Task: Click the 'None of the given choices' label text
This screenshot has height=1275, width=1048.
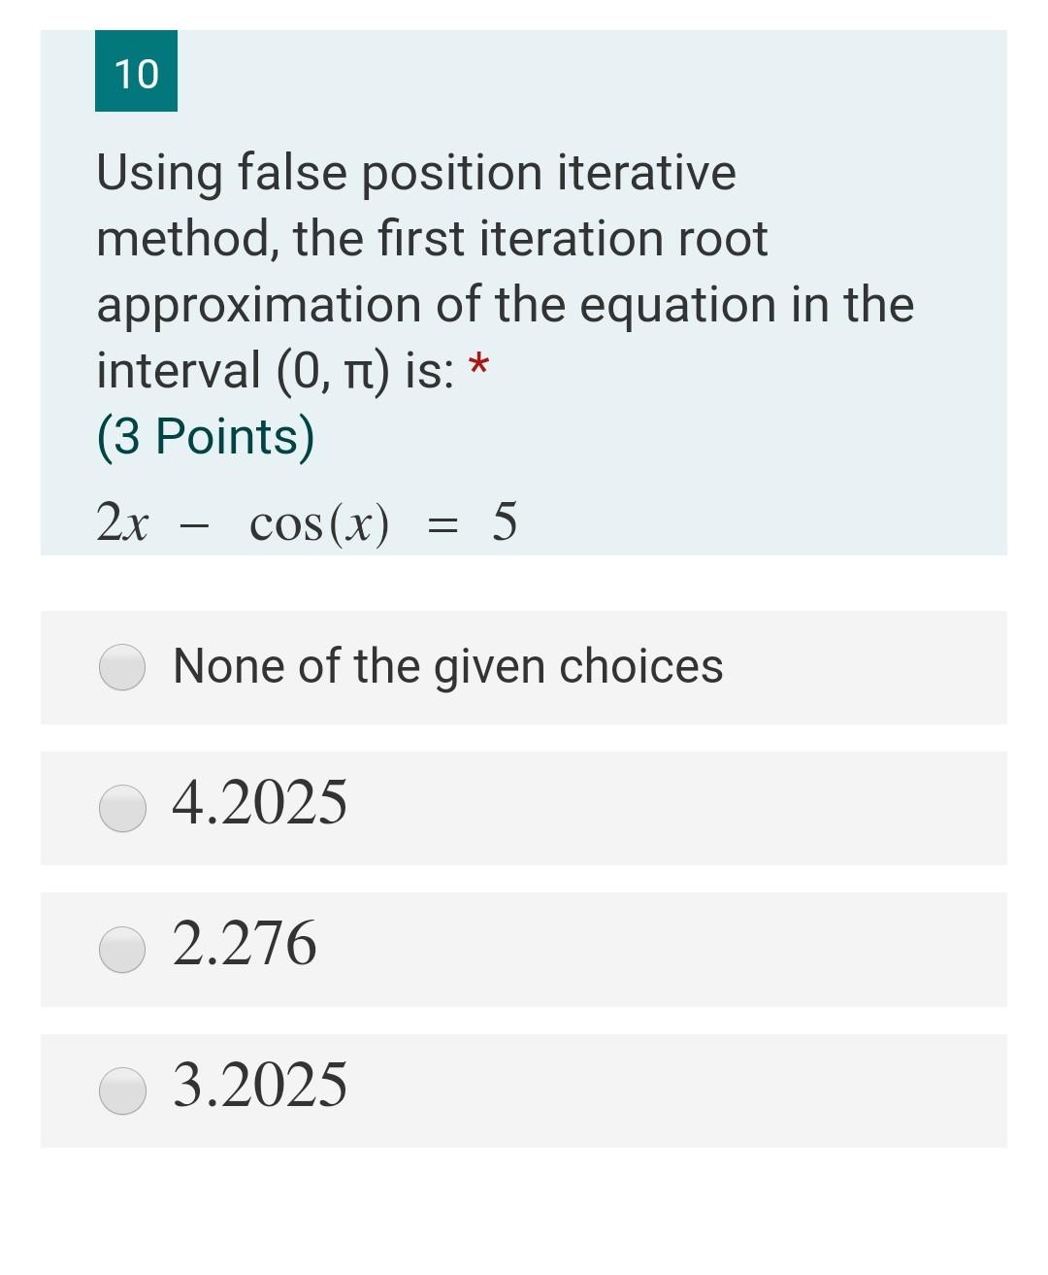Action: pyautogui.click(x=447, y=667)
